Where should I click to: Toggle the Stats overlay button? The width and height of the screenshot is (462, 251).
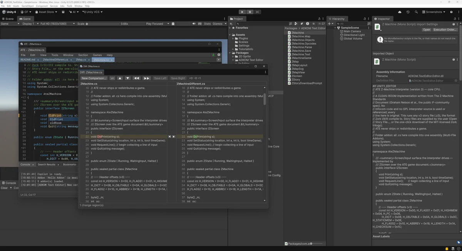[x=208, y=24]
